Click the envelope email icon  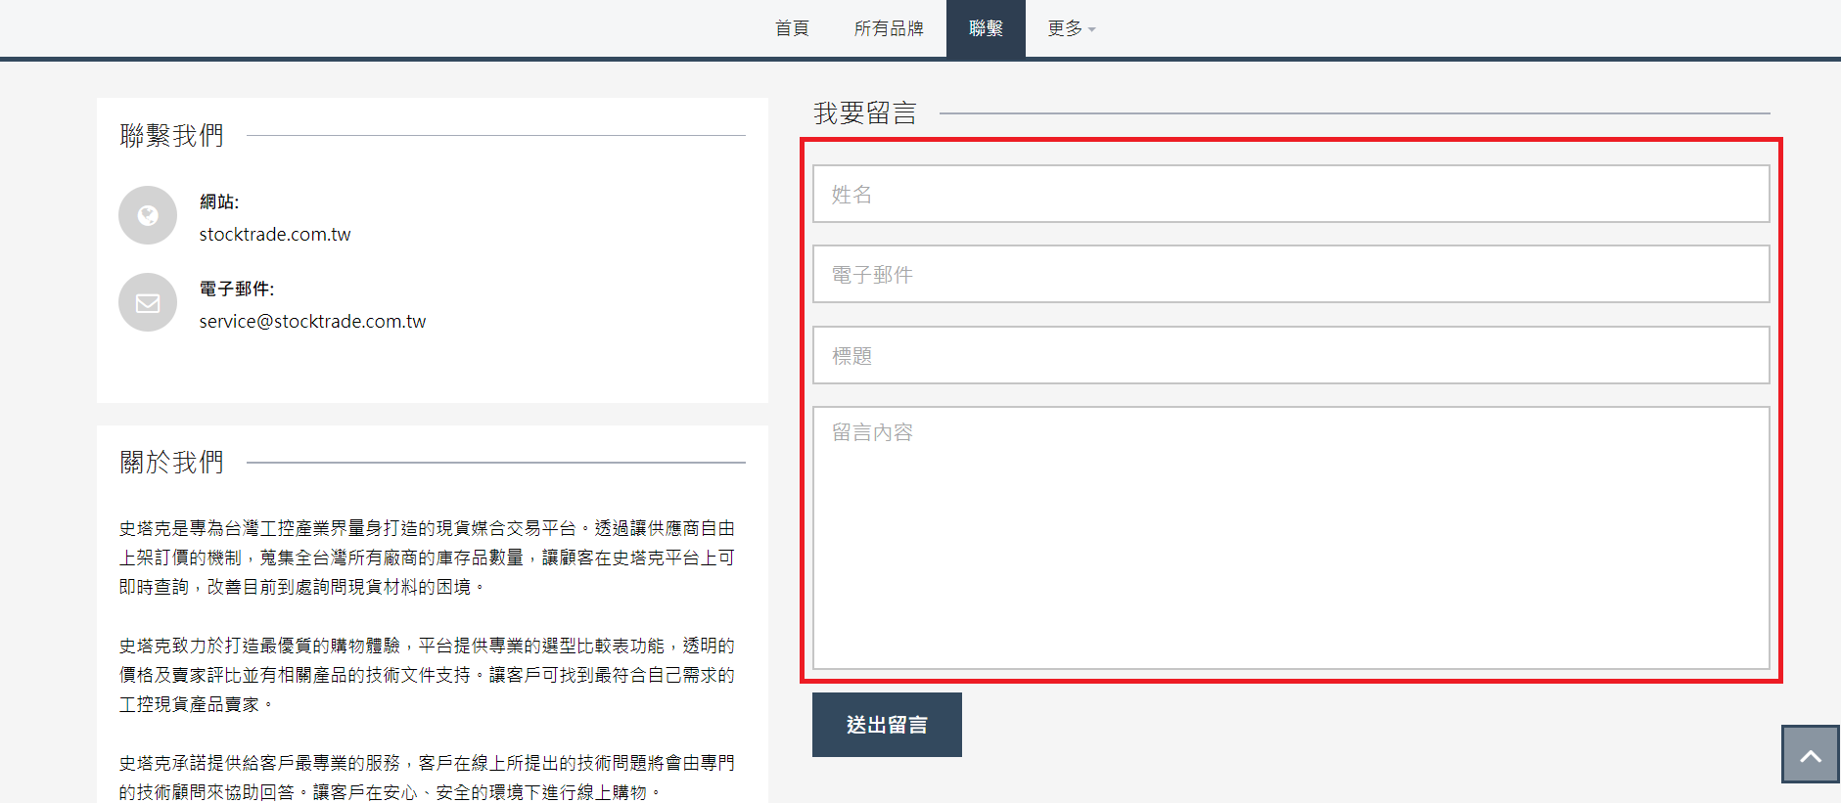[x=148, y=302]
